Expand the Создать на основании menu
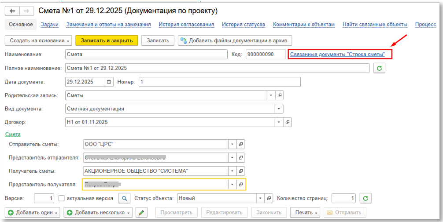The width and height of the screenshot is (443, 222). [x=38, y=40]
